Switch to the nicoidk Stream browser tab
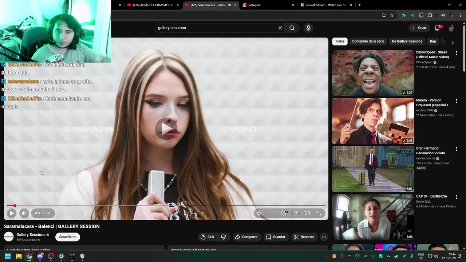 (326, 5)
